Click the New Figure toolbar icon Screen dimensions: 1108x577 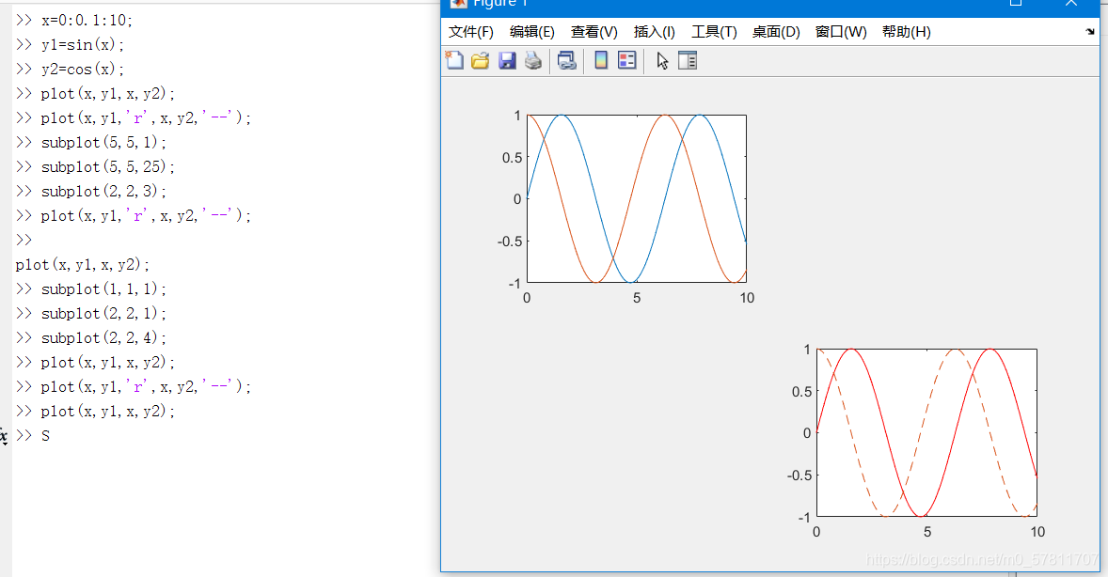click(454, 61)
